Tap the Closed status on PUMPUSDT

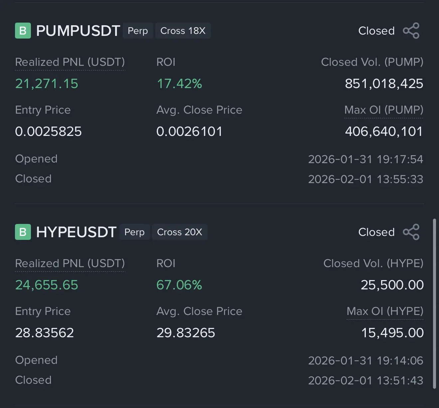[x=376, y=31]
